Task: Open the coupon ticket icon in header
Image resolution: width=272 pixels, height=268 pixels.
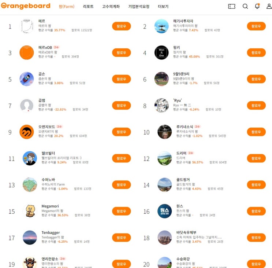Action: tap(231, 7)
